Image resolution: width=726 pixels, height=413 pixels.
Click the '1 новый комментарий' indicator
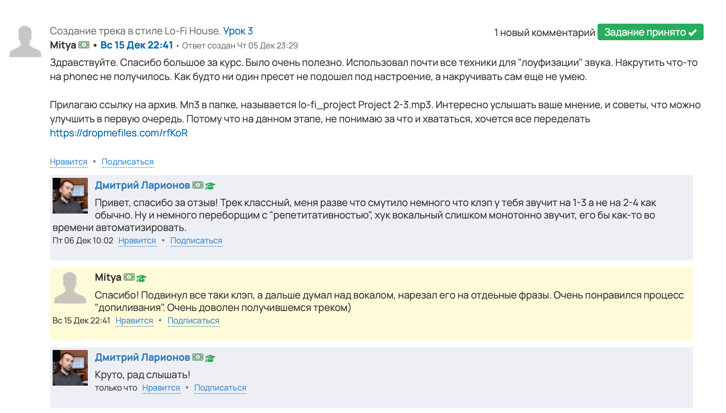[x=544, y=32]
